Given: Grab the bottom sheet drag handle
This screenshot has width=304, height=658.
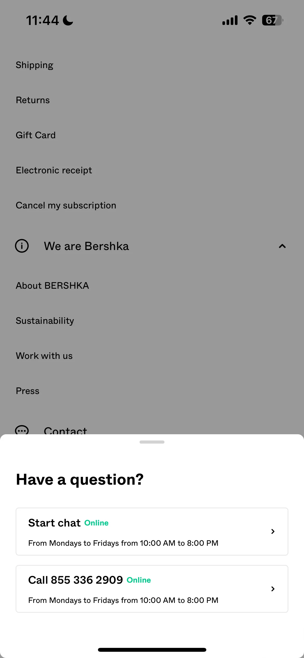Looking at the screenshot, I should point(152,442).
